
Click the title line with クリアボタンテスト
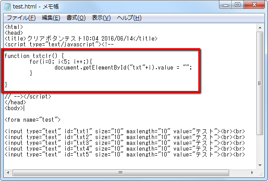(81, 38)
